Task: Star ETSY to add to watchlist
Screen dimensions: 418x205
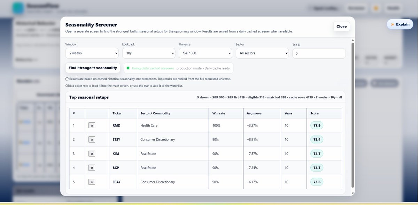Action: tap(92, 139)
